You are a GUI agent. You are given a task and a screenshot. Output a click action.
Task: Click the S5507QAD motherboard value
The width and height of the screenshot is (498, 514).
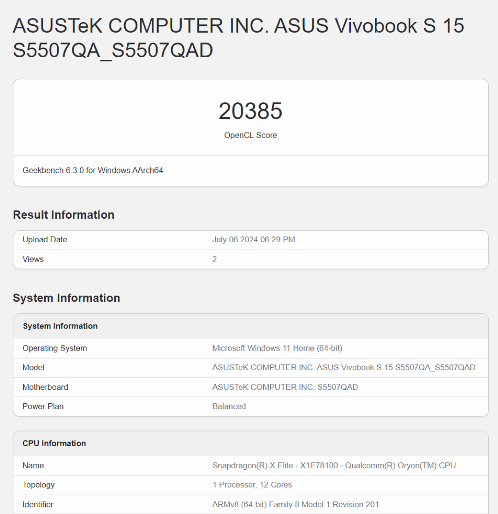(285, 387)
